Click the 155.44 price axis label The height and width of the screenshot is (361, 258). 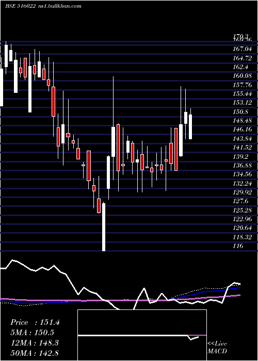pyautogui.click(x=242, y=94)
